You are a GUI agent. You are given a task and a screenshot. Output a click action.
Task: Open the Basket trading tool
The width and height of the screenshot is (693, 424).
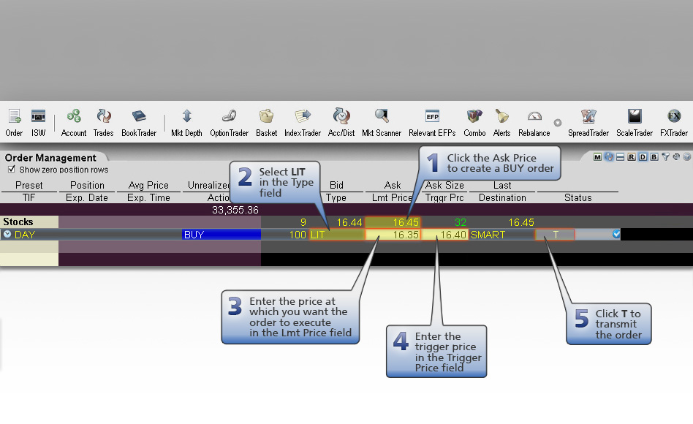coord(267,123)
